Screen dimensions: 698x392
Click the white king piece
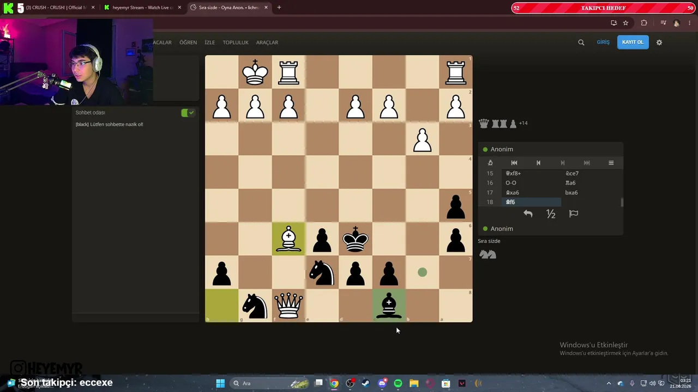(255, 72)
